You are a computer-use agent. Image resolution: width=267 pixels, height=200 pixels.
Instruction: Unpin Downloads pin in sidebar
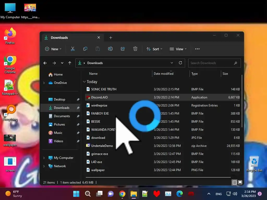[x=78, y=108]
